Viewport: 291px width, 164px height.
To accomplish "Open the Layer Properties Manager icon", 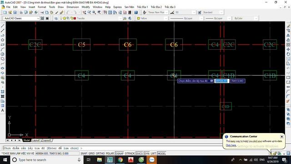I will 56,18.
